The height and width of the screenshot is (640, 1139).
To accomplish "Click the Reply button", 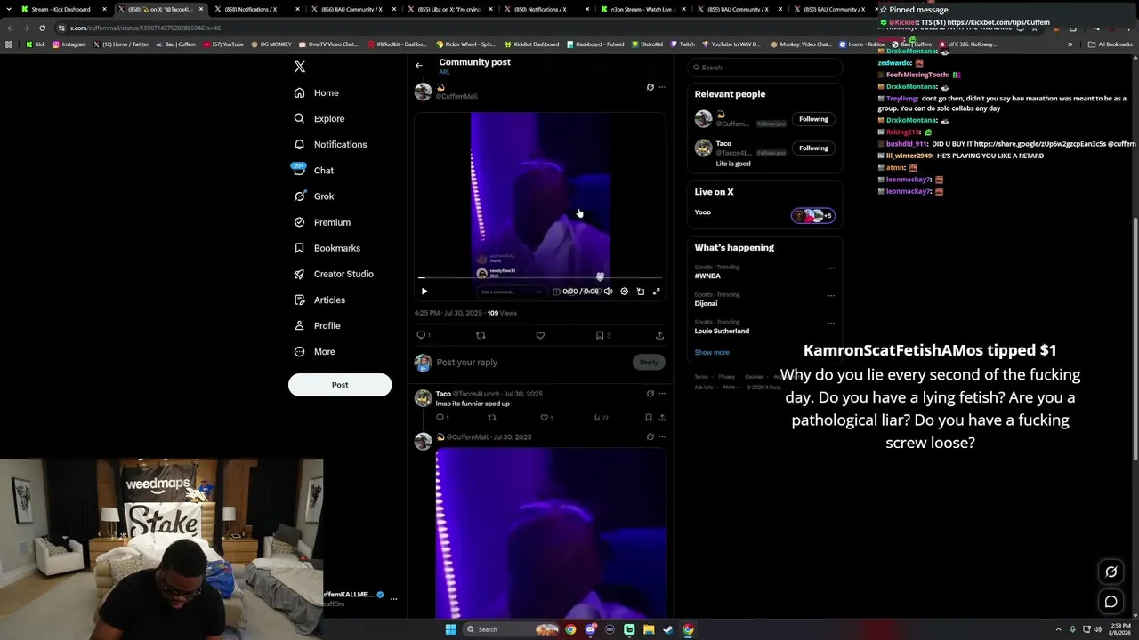I will 649,362.
